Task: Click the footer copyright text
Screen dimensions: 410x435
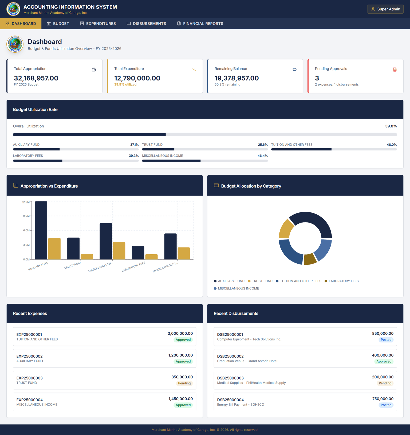Action: pos(205,430)
